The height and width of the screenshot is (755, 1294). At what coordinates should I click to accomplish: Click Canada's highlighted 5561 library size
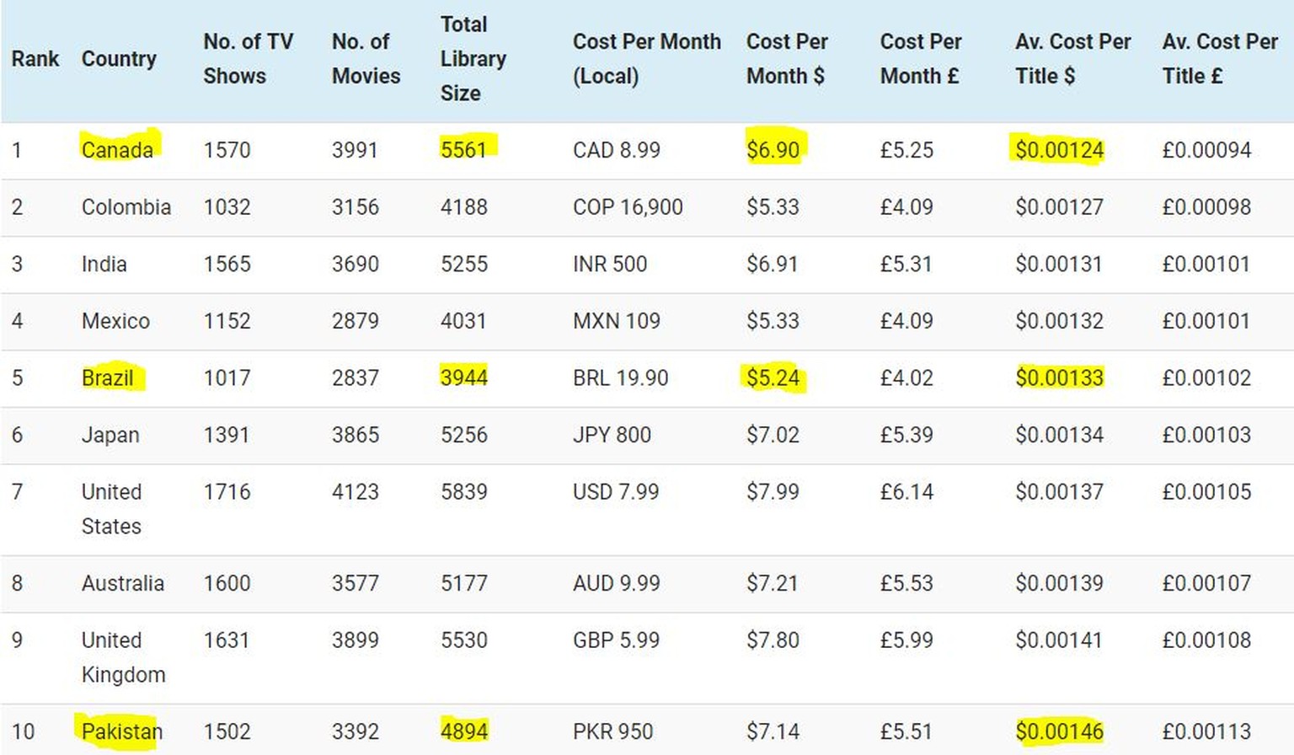coord(464,150)
